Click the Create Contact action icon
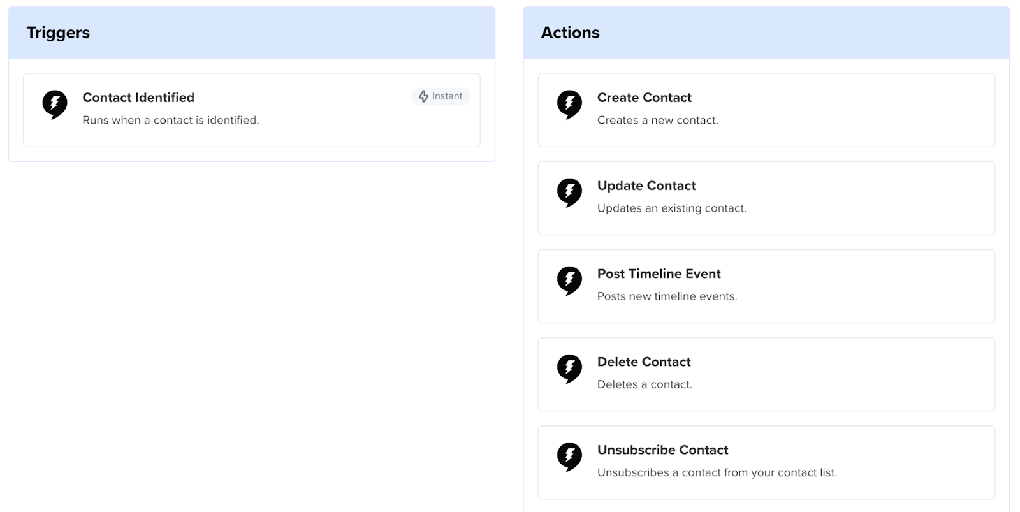This screenshot has height=512, width=1020. 569,104
